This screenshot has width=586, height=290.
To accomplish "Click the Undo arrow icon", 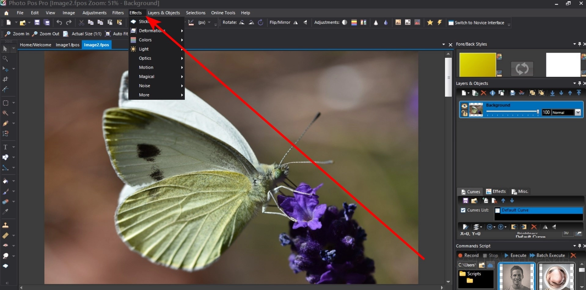I will (59, 23).
